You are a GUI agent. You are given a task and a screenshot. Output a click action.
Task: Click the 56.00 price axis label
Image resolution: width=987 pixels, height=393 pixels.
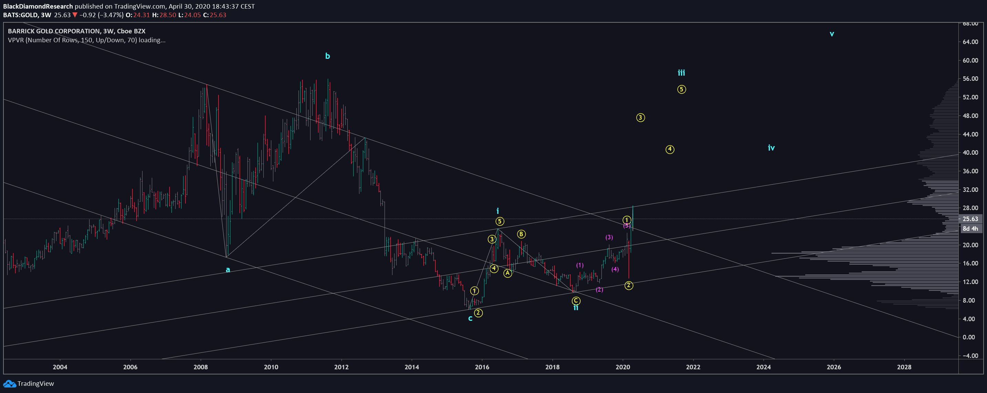point(970,78)
